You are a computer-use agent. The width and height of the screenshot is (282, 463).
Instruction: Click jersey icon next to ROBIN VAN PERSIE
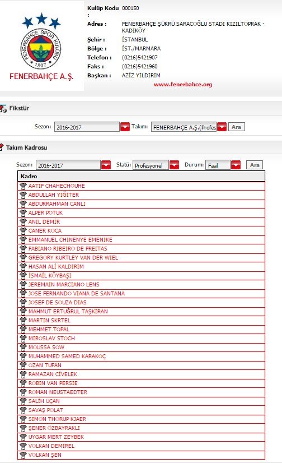click(x=23, y=383)
